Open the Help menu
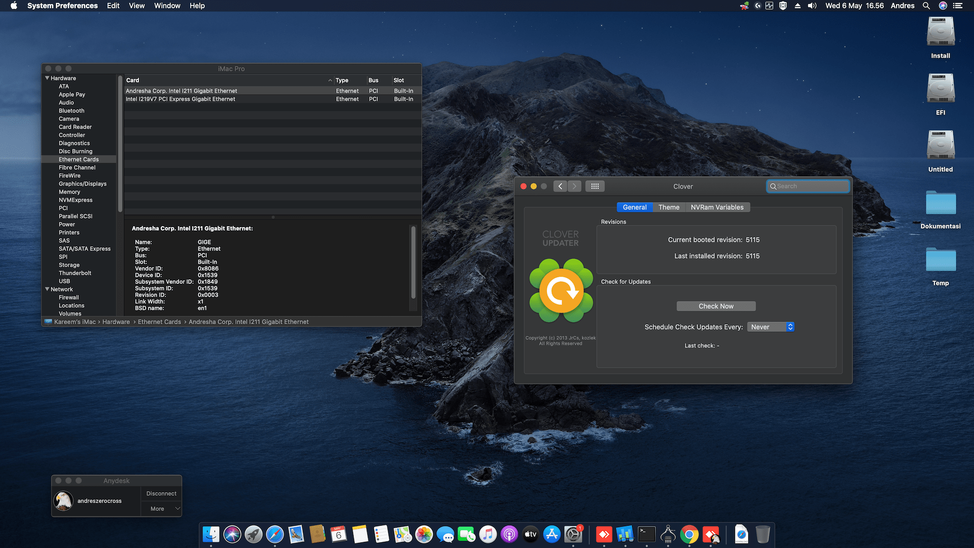The image size is (974, 548). [197, 6]
